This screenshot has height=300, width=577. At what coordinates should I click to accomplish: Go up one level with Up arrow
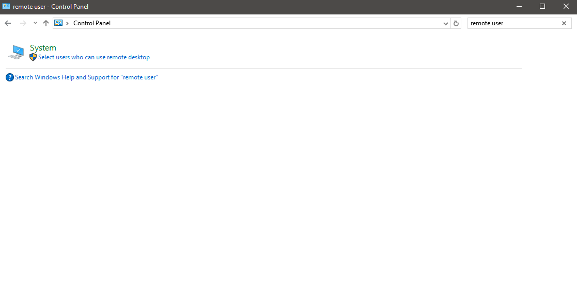(x=45, y=23)
